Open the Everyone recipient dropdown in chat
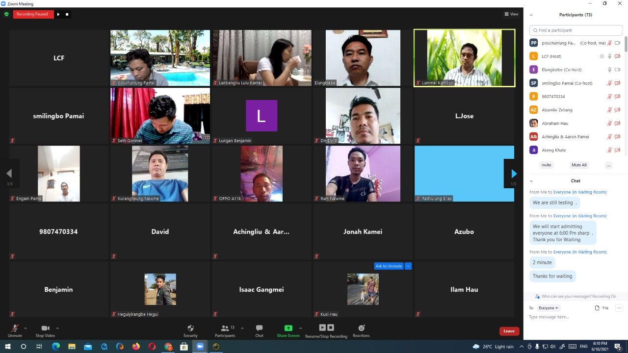 tap(548, 308)
